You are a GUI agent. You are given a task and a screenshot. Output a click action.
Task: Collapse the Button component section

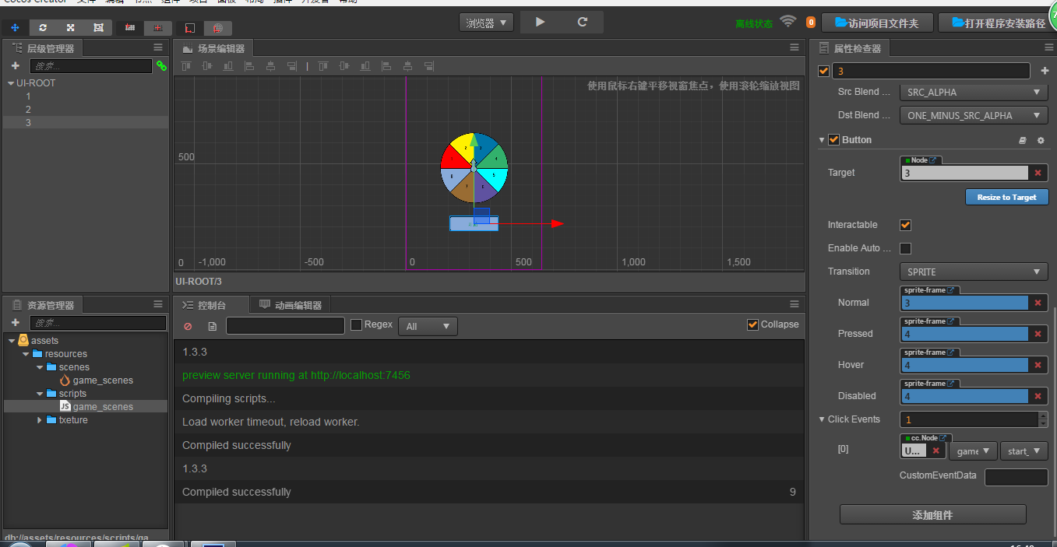(x=821, y=140)
